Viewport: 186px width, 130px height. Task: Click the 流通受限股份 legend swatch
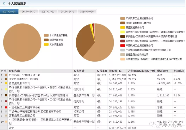pyautogui.click(x=46, y=40)
